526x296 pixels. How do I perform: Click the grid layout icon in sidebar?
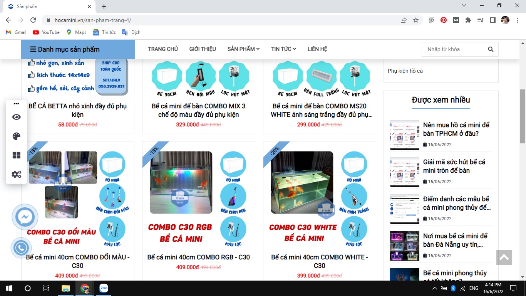tap(16, 155)
